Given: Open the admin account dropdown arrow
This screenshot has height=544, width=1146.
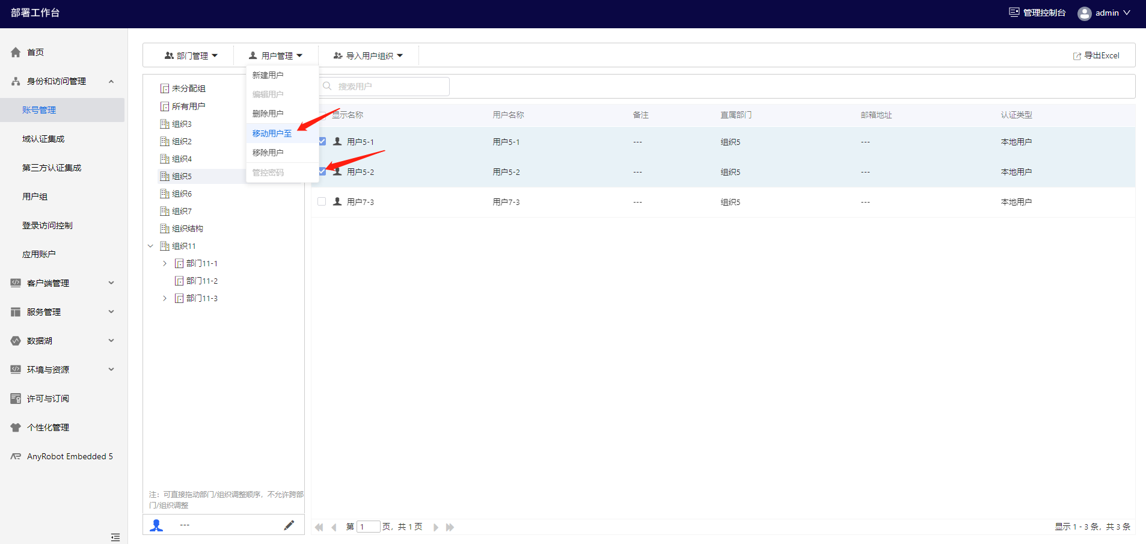Looking at the screenshot, I should [1127, 13].
